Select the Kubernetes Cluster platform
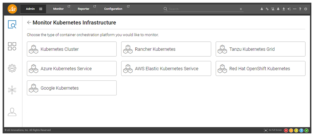314x136 pixels. 72,49
